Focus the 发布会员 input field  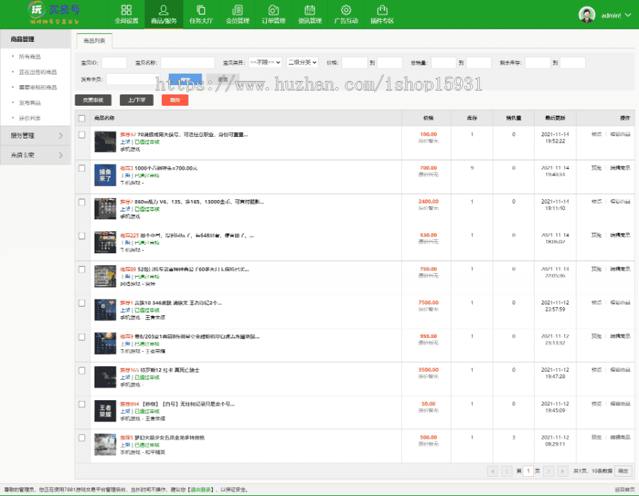(133, 79)
